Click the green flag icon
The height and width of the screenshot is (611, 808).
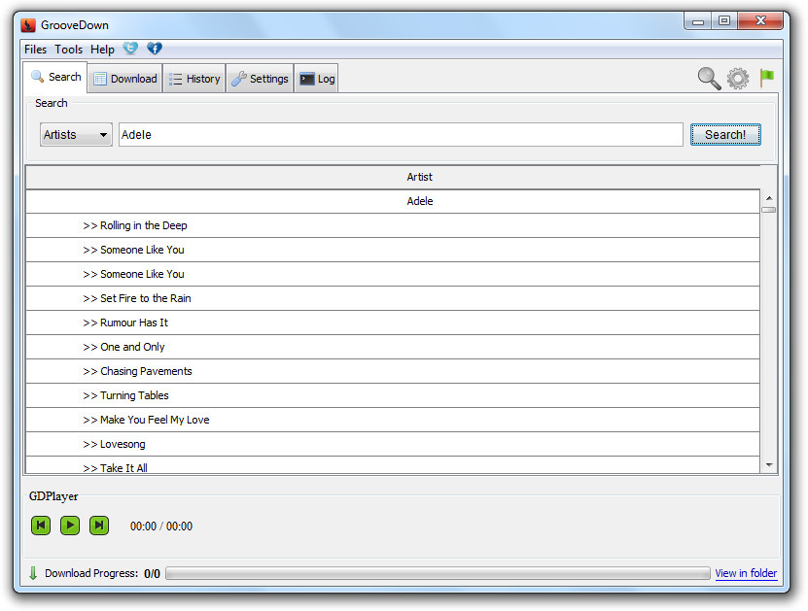(x=767, y=78)
